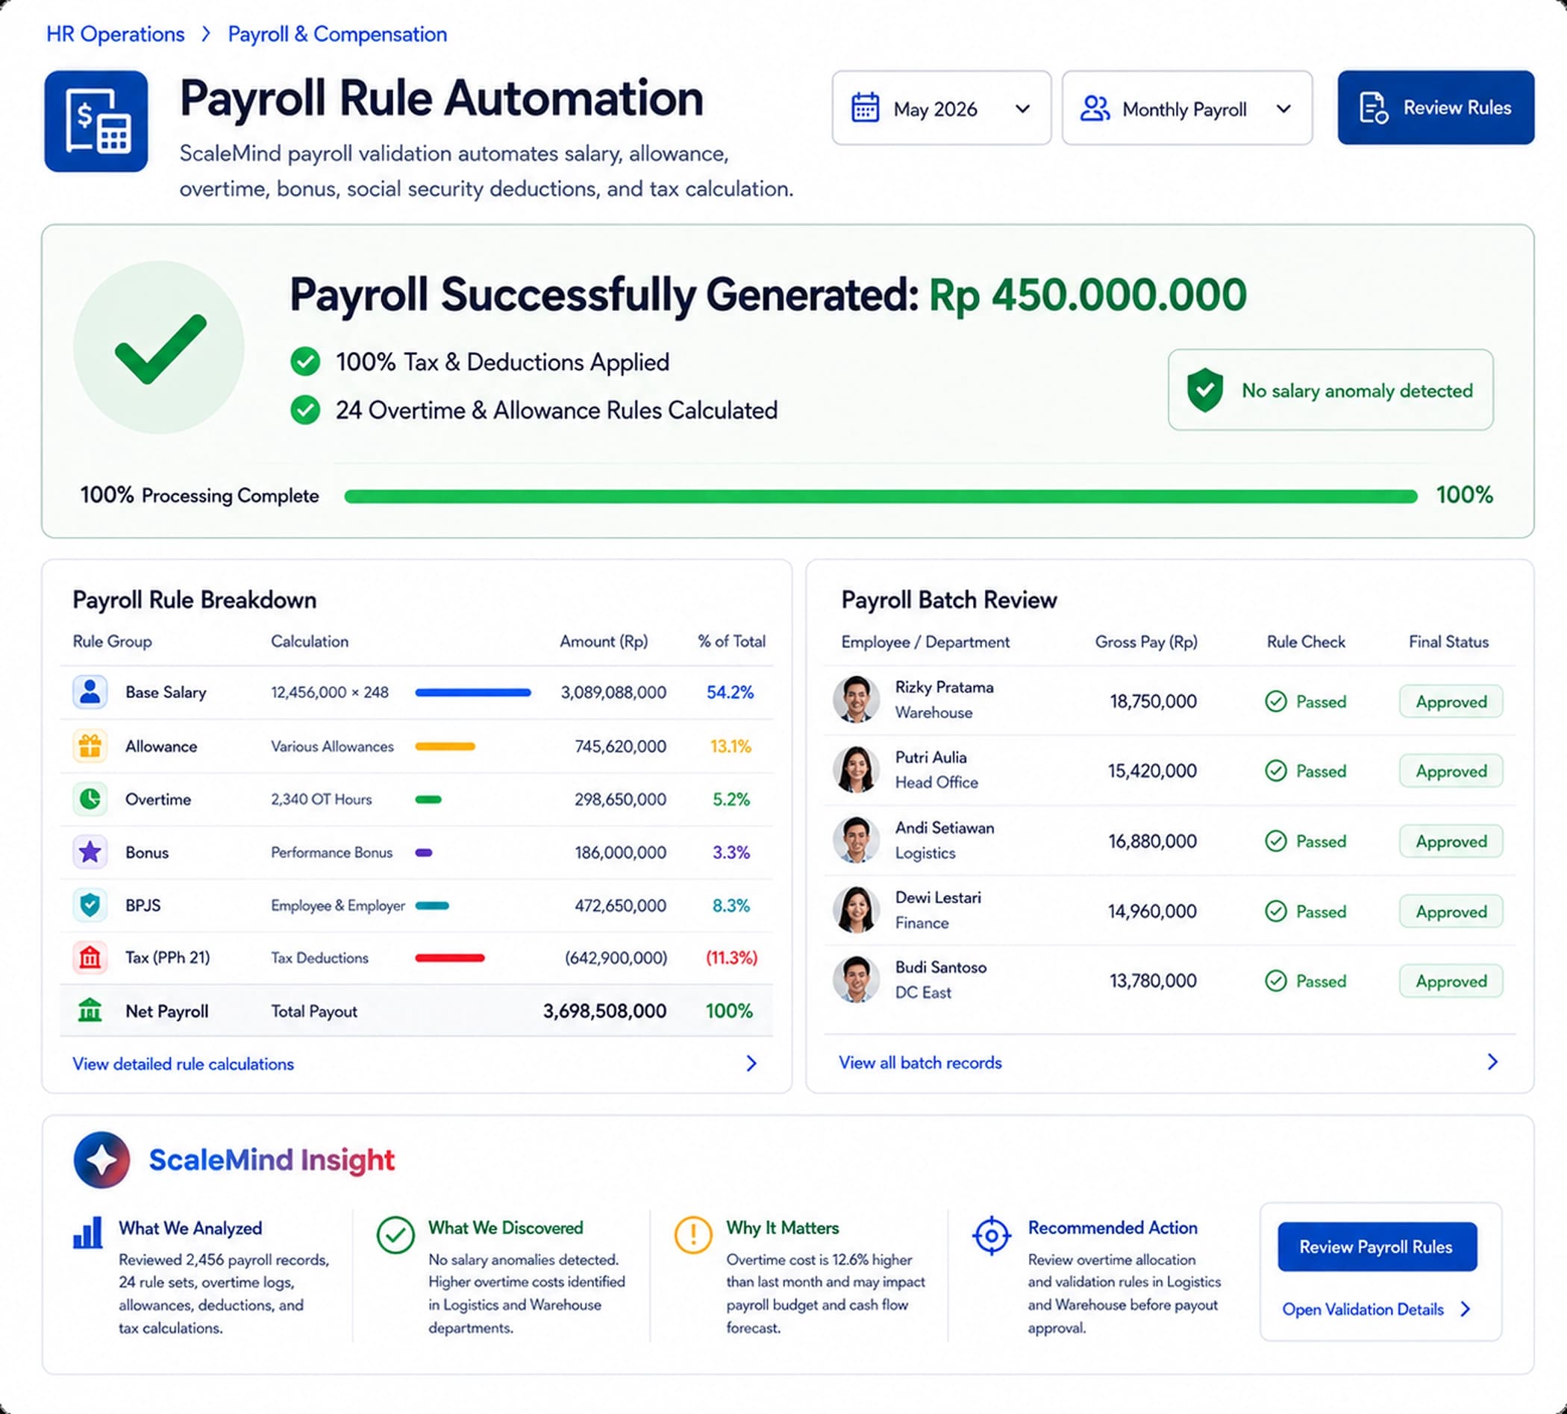Click the document icon in Review Rules
This screenshot has height=1414, width=1567.
pyautogui.click(x=1374, y=108)
